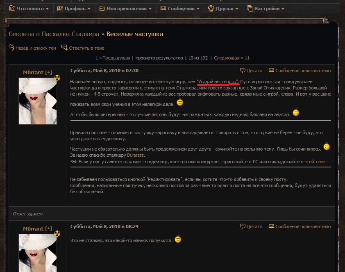The width and height of the screenshot is (345, 272).
Task: Click M0rrant's avatar in the first post
Action: click(x=38, y=101)
